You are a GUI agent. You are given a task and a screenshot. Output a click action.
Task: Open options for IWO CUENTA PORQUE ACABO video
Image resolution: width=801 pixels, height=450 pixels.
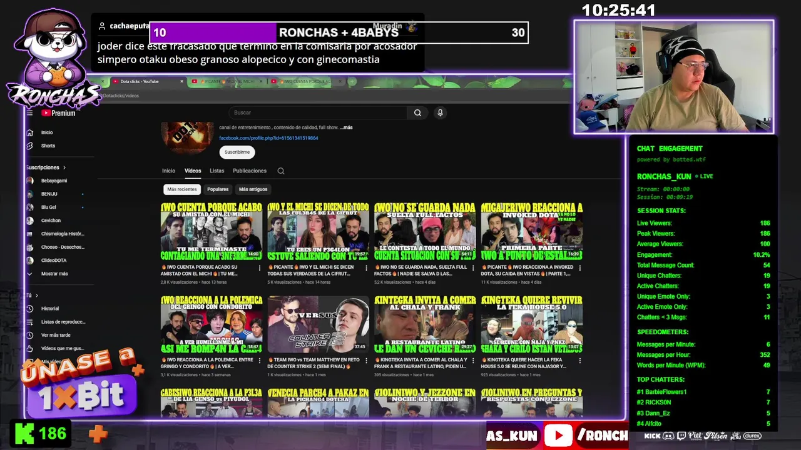pos(260,268)
